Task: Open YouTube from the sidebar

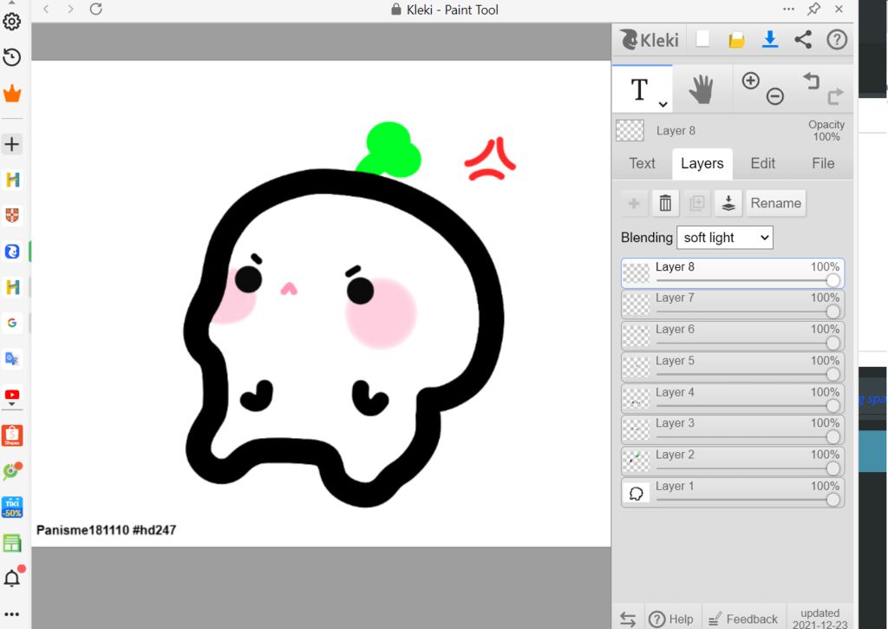Action: click(x=12, y=396)
